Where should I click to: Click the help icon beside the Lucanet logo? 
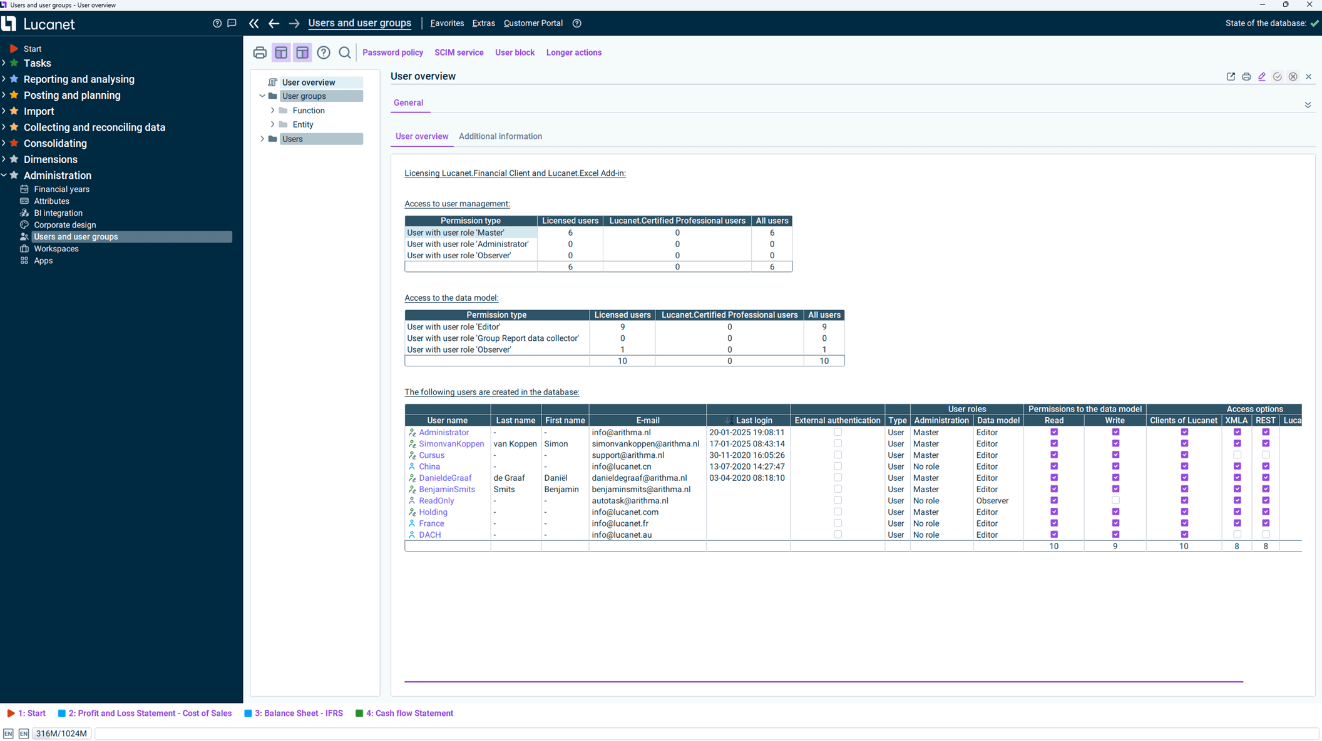pyautogui.click(x=217, y=23)
